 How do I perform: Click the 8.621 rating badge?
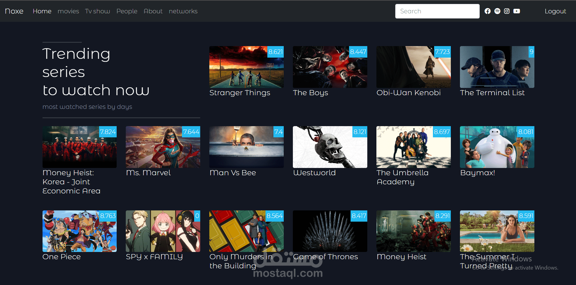point(276,52)
